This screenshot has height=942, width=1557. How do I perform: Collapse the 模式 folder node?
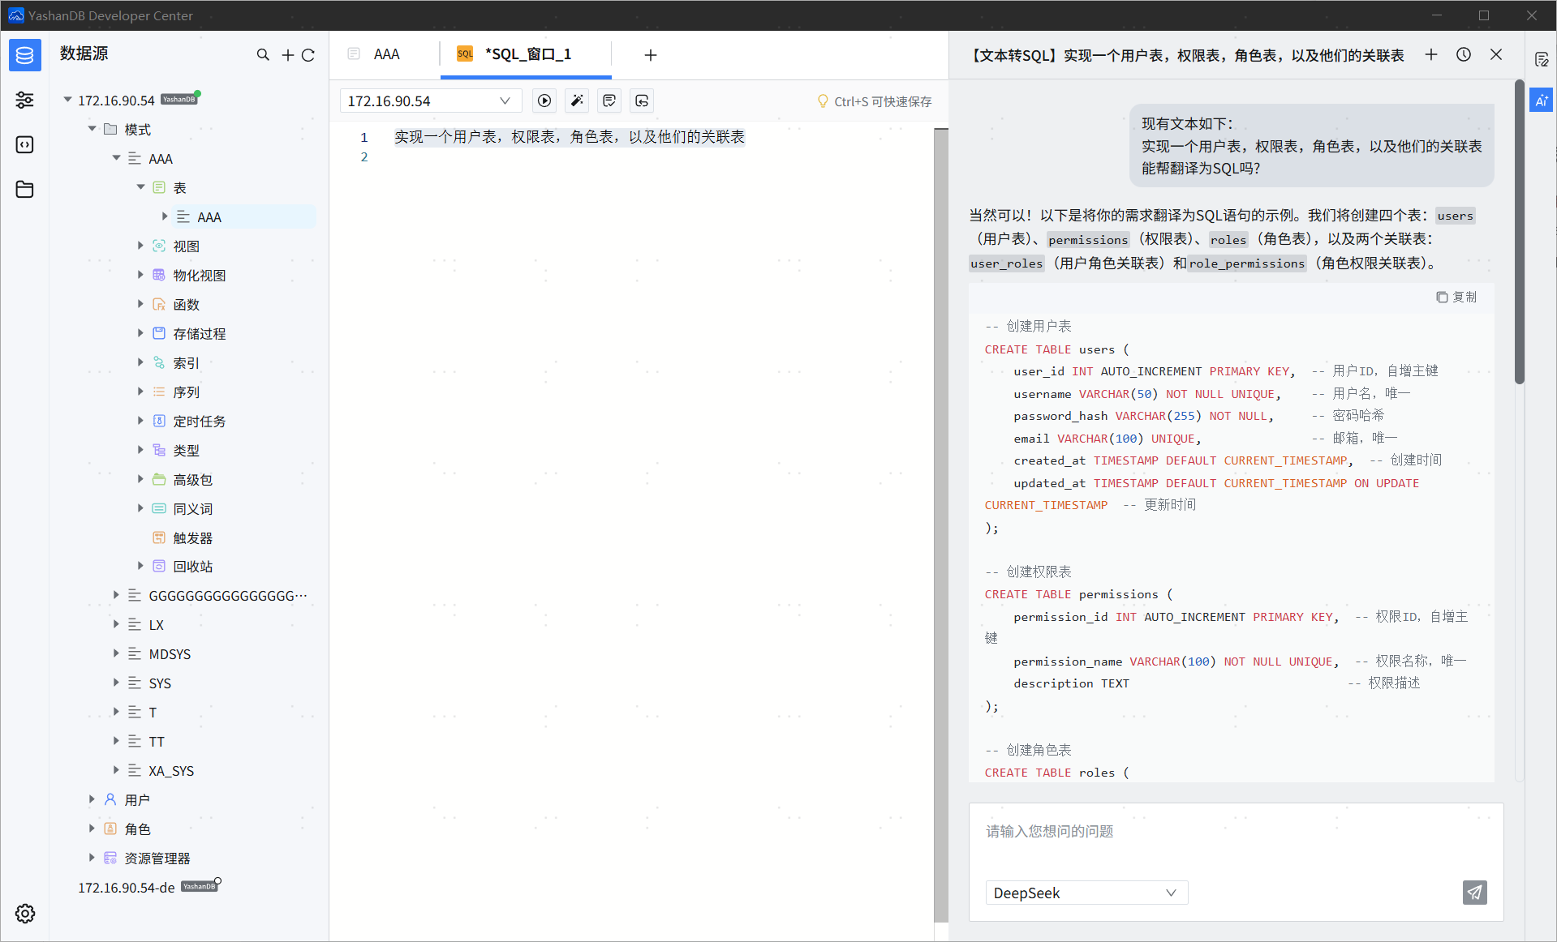tap(92, 129)
